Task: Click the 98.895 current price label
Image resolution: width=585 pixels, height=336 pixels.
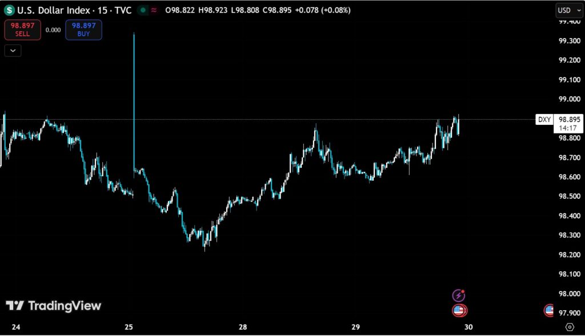Action: [569, 119]
